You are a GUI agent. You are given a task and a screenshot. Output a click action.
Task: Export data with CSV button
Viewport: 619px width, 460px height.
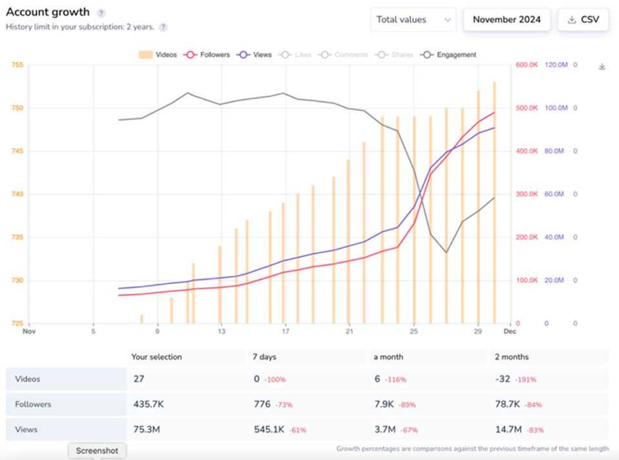[583, 19]
